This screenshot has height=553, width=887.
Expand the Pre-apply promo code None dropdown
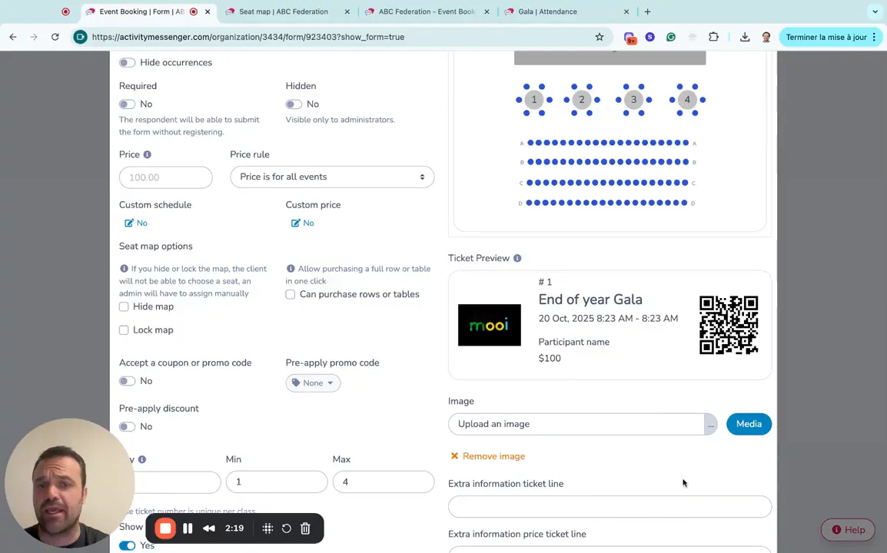pos(313,382)
